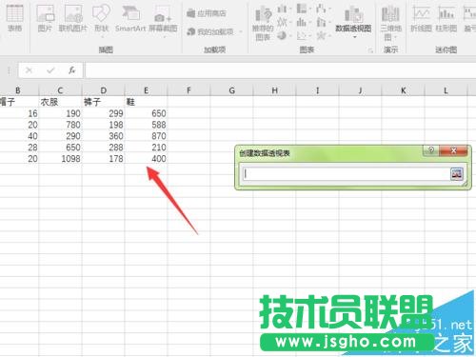The image size is (476, 357).
Task: Insert a picture with 图片 button
Action: [x=45, y=18]
